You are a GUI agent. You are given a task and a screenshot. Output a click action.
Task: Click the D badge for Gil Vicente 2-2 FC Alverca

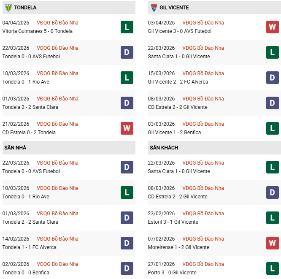tap(272, 78)
